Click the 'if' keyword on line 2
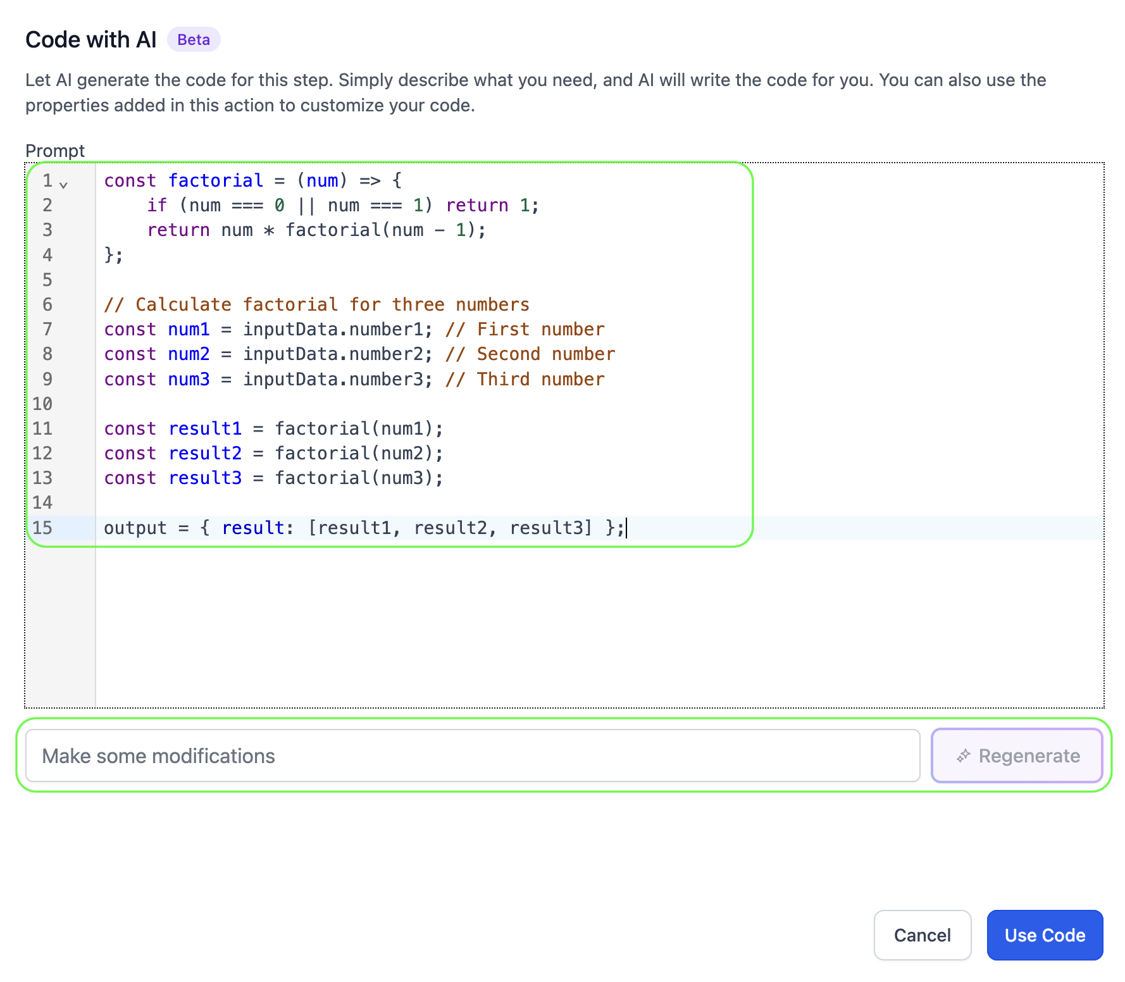 pyautogui.click(x=157, y=205)
